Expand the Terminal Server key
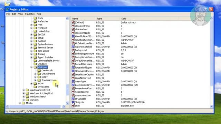The height and width of the screenshot is (124, 221). pyautogui.click(x=31, y=48)
